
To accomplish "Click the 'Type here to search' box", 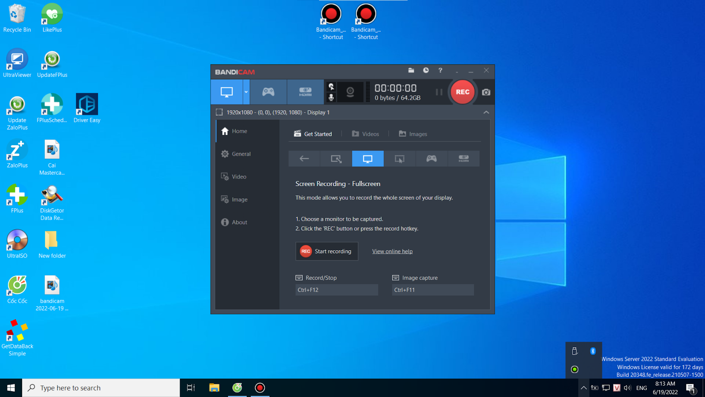I will pos(101,388).
